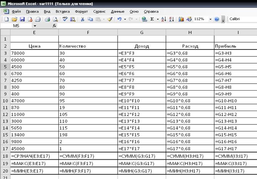257x179 pixels.
Task: Select the cell with =СУММ(I3:I17)
Action: (236, 156)
